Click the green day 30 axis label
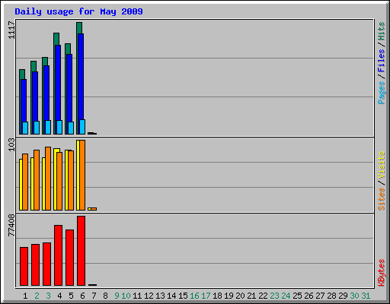Viewport: 390px width, 304px height. coord(354,296)
